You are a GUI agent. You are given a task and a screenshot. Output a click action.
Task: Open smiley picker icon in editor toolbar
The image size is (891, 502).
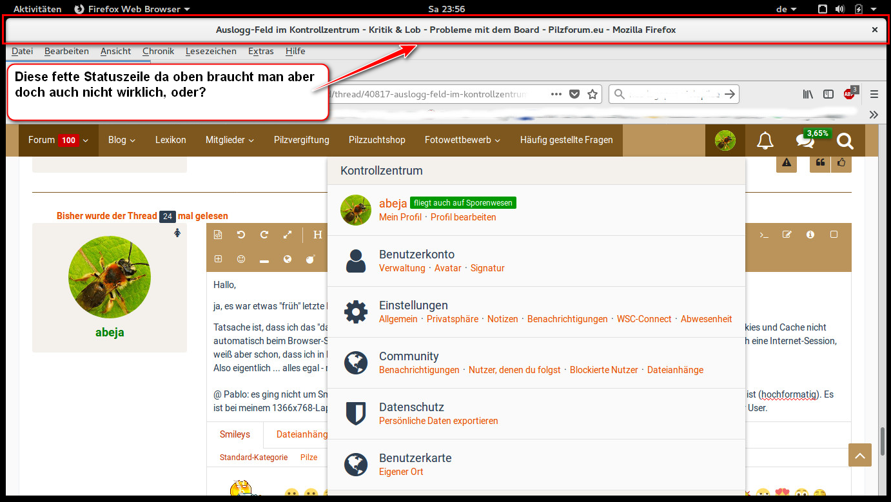[x=241, y=259]
